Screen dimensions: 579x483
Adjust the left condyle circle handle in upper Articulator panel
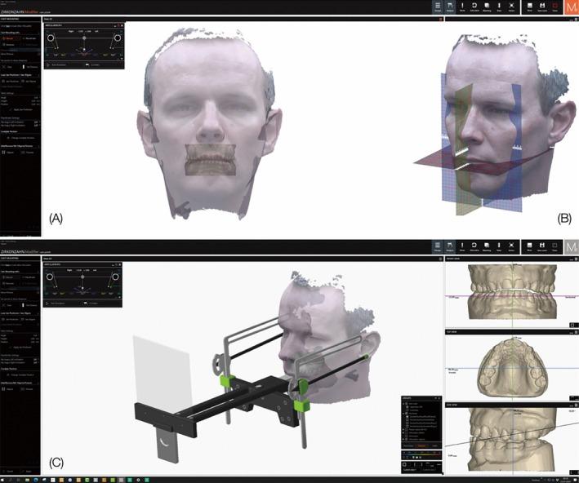tap(51, 38)
